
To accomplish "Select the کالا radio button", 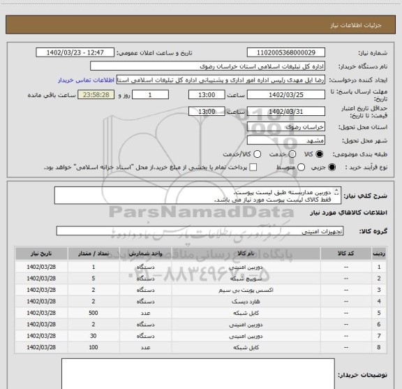I will click(320, 154).
